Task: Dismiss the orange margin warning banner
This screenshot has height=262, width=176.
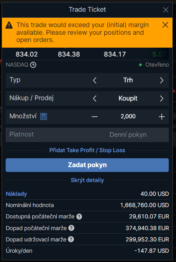Action: click(x=165, y=25)
